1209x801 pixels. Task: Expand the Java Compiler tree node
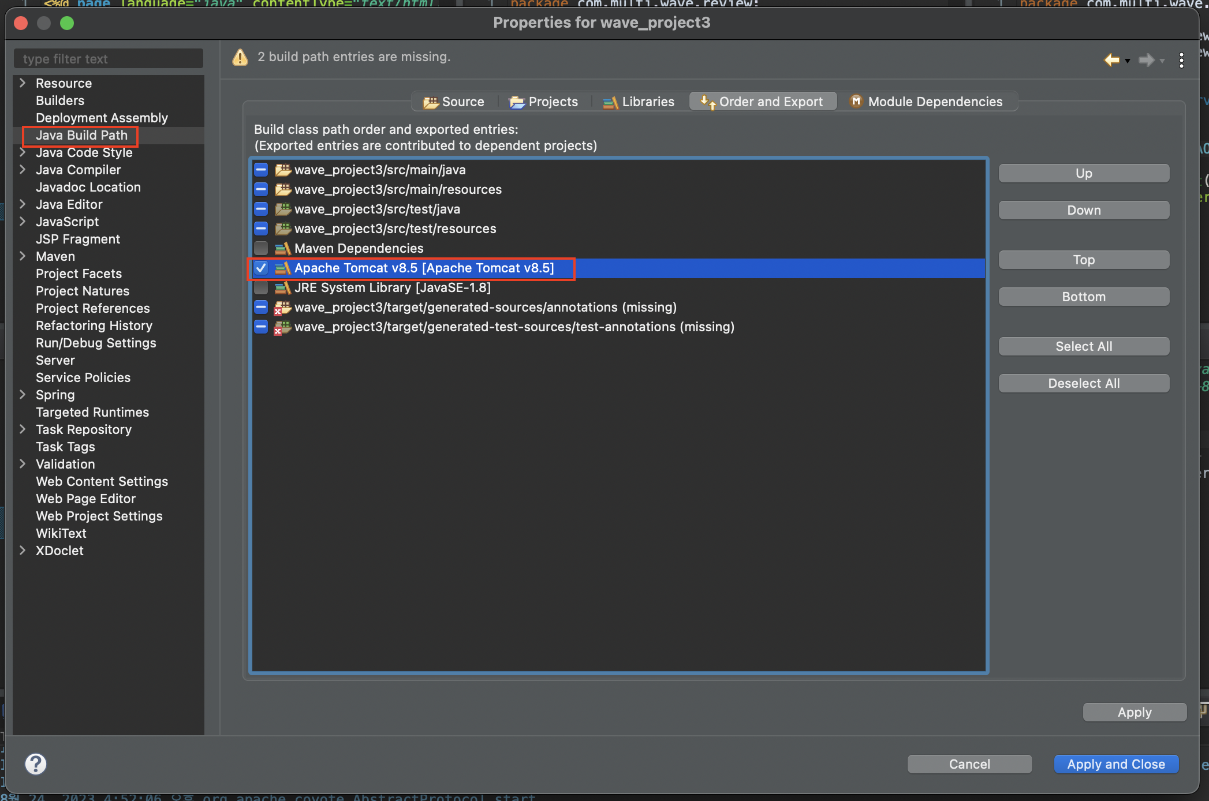23,170
